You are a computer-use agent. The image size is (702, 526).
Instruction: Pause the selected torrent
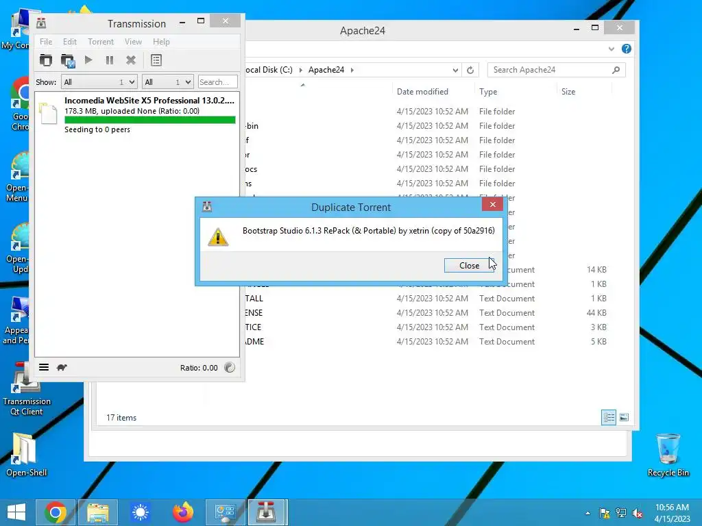(110, 60)
